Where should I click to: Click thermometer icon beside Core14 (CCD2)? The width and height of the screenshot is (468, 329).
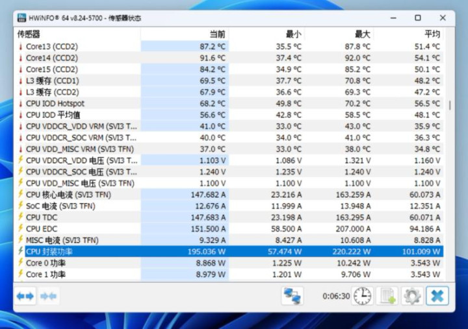(x=21, y=58)
